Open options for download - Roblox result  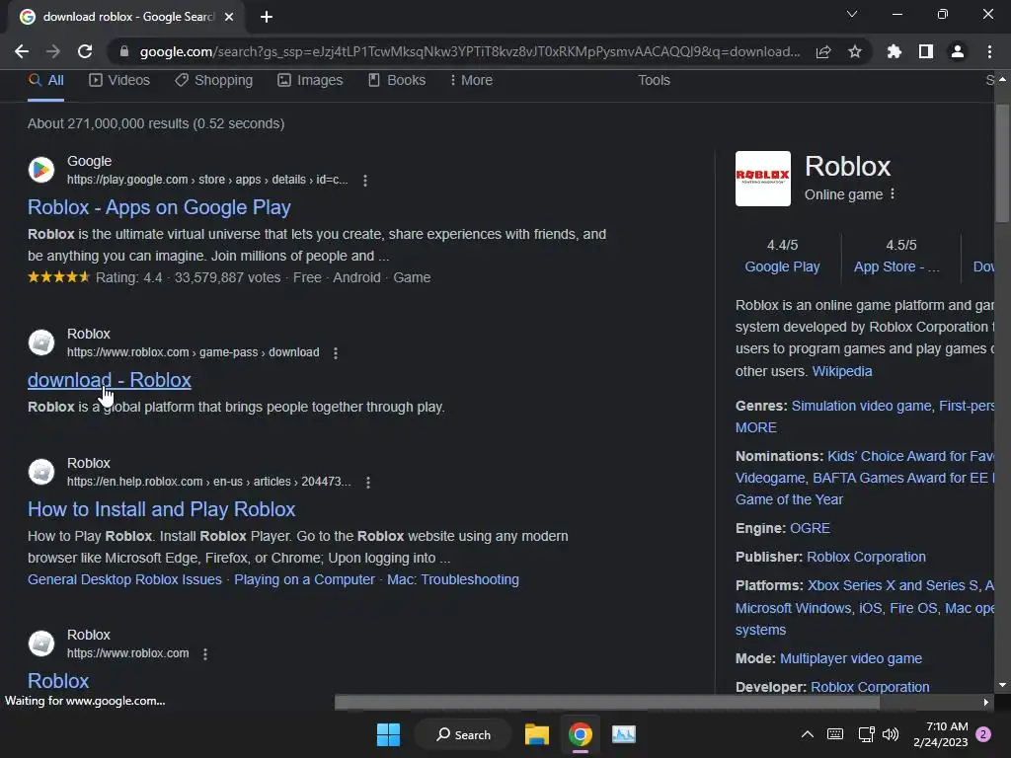[x=336, y=353]
